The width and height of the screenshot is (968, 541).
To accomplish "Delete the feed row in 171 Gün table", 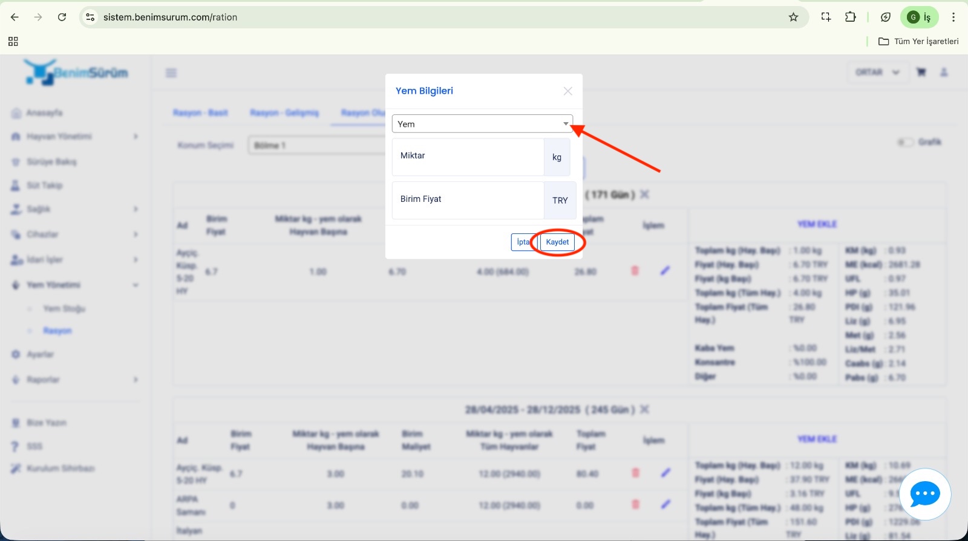I will pos(635,271).
